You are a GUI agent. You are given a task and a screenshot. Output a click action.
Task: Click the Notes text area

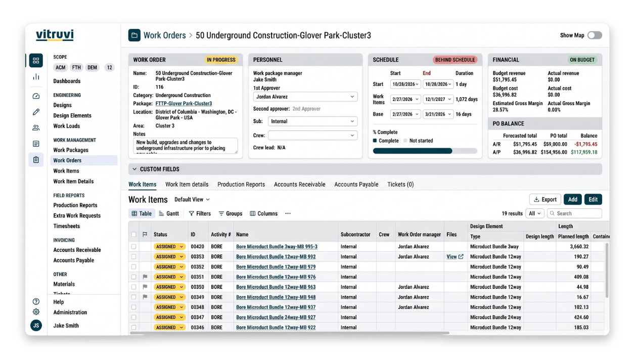tap(186, 146)
